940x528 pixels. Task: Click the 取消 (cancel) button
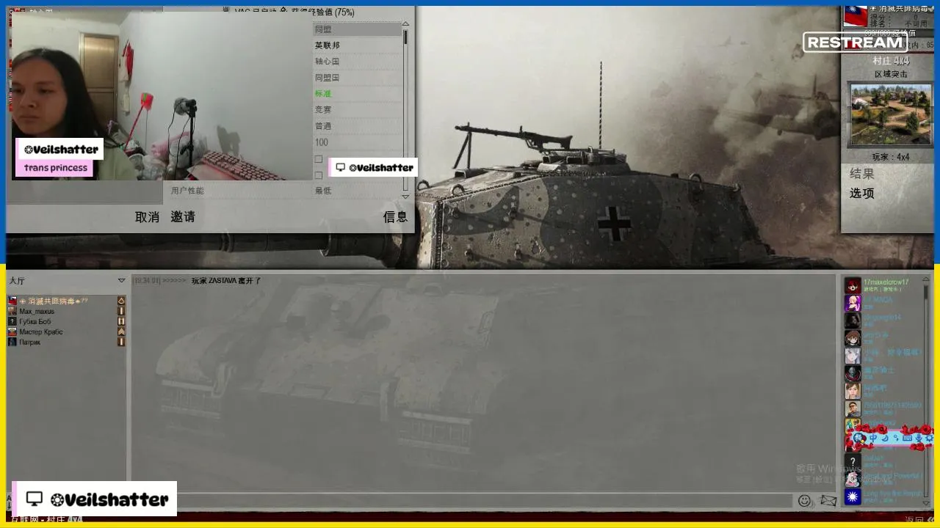tap(147, 217)
